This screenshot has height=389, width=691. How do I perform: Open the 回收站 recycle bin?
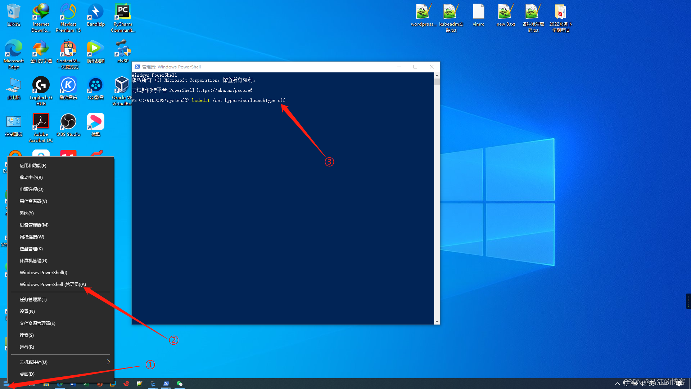point(13,11)
